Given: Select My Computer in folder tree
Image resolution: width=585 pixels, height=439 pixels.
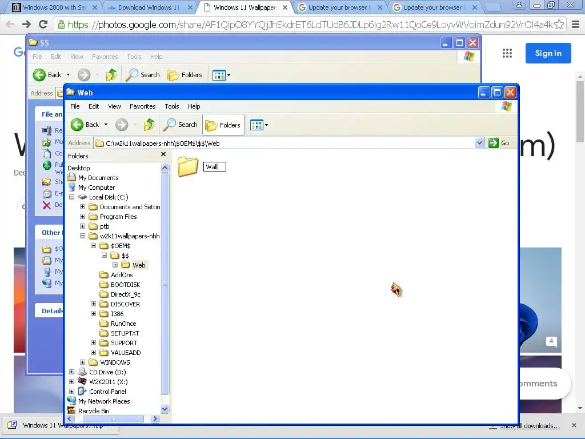Looking at the screenshot, I should 97,187.
